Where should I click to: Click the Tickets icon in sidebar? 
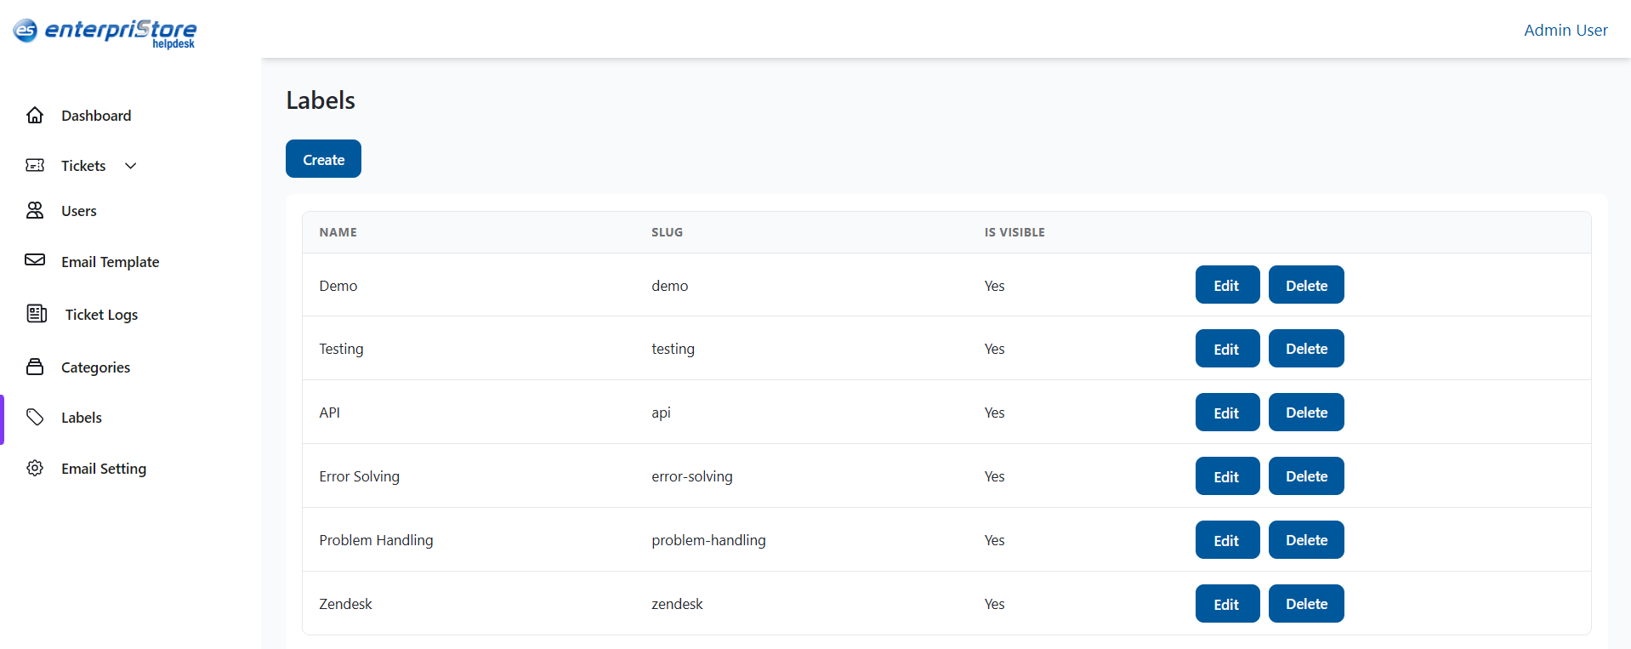pyautogui.click(x=35, y=165)
